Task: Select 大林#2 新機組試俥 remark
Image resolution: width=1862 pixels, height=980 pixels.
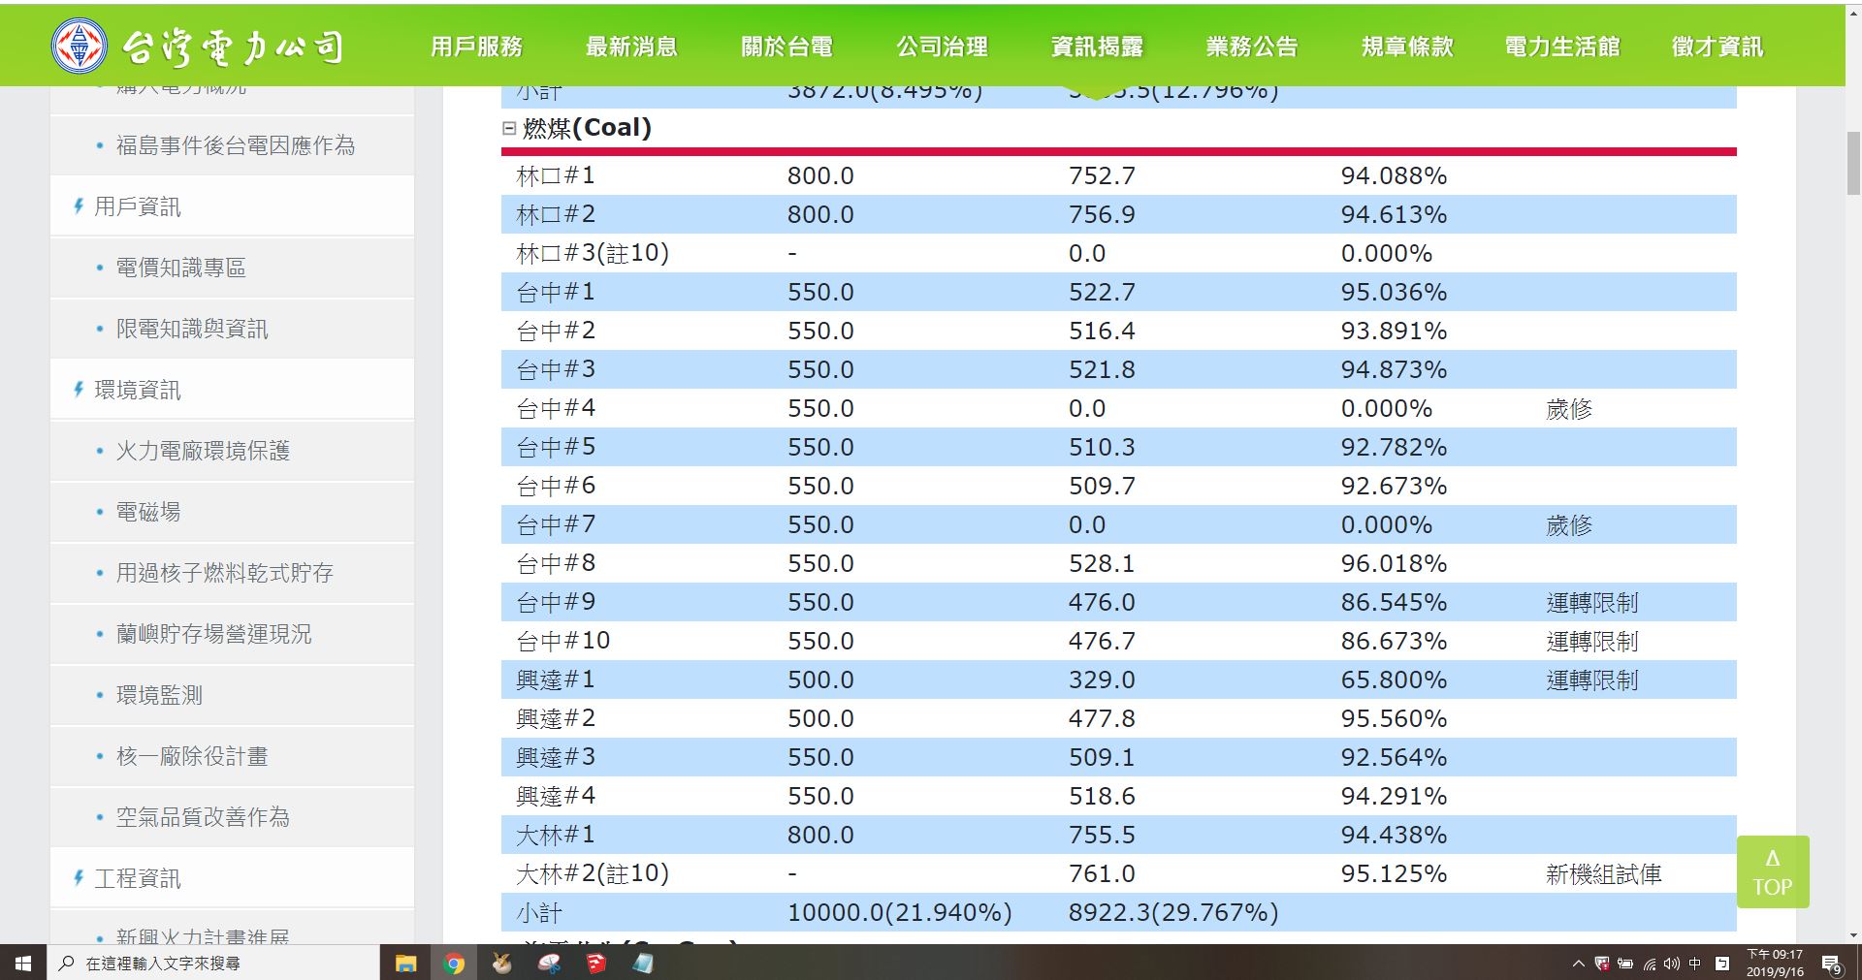Action: (x=1603, y=873)
